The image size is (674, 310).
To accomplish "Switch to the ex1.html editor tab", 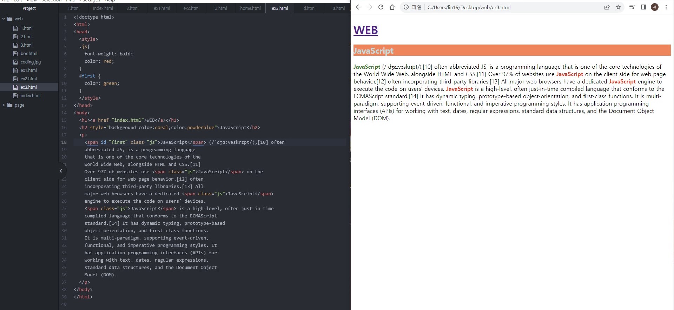I will 162,8.
